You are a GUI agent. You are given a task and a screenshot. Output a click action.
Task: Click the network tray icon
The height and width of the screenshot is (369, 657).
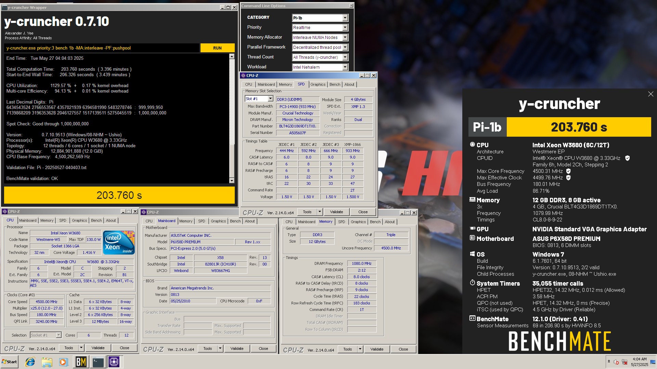(x=624, y=362)
